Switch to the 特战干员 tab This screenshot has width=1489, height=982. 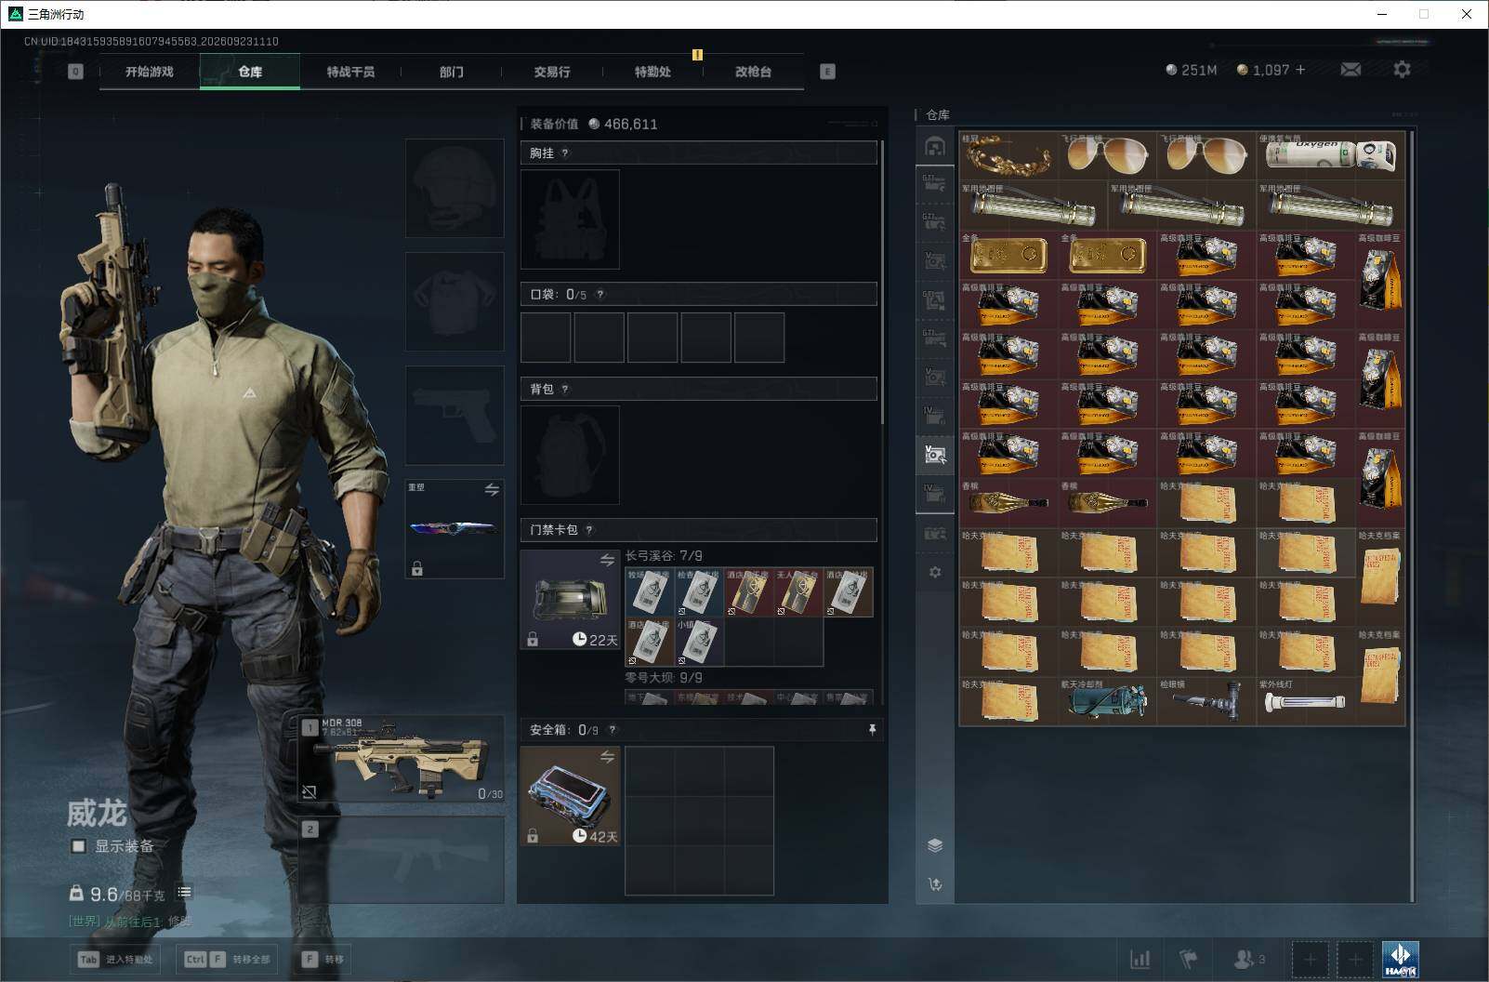tap(350, 72)
